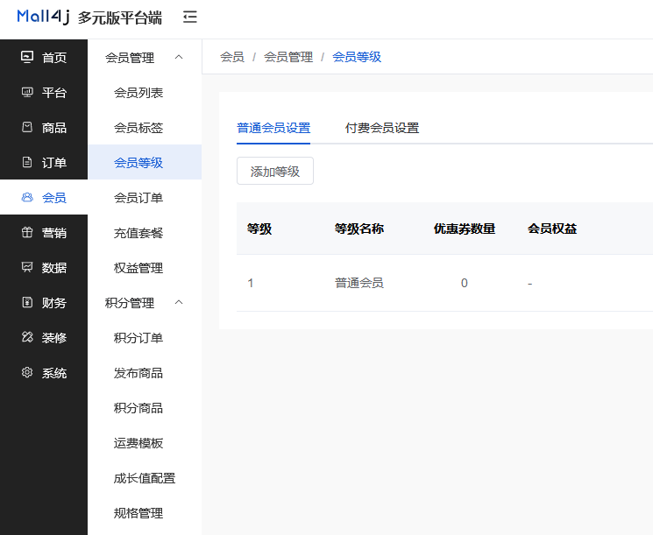
Task: Open 积分商品 submenu item
Action: 145,408
